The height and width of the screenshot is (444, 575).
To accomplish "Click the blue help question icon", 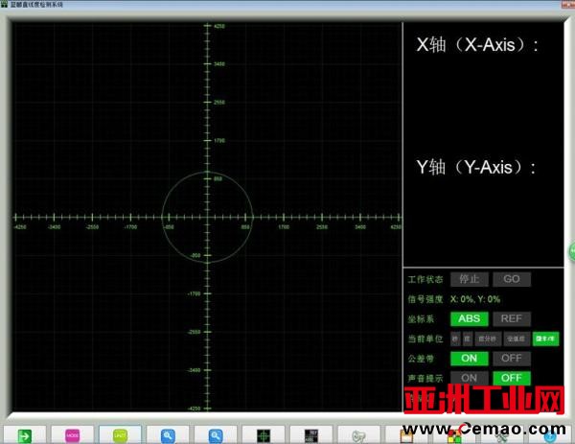I will click(550, 437).
